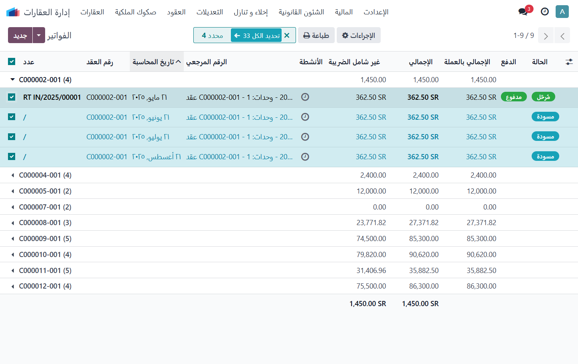Toggle the select-all header checkbox
Image resolution: width=578 pixels, height=364 pixels.
point(12,61)
